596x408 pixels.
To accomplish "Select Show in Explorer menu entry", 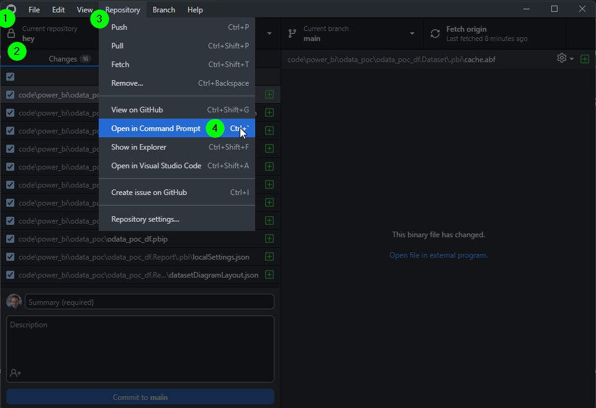I will (177, 147).
